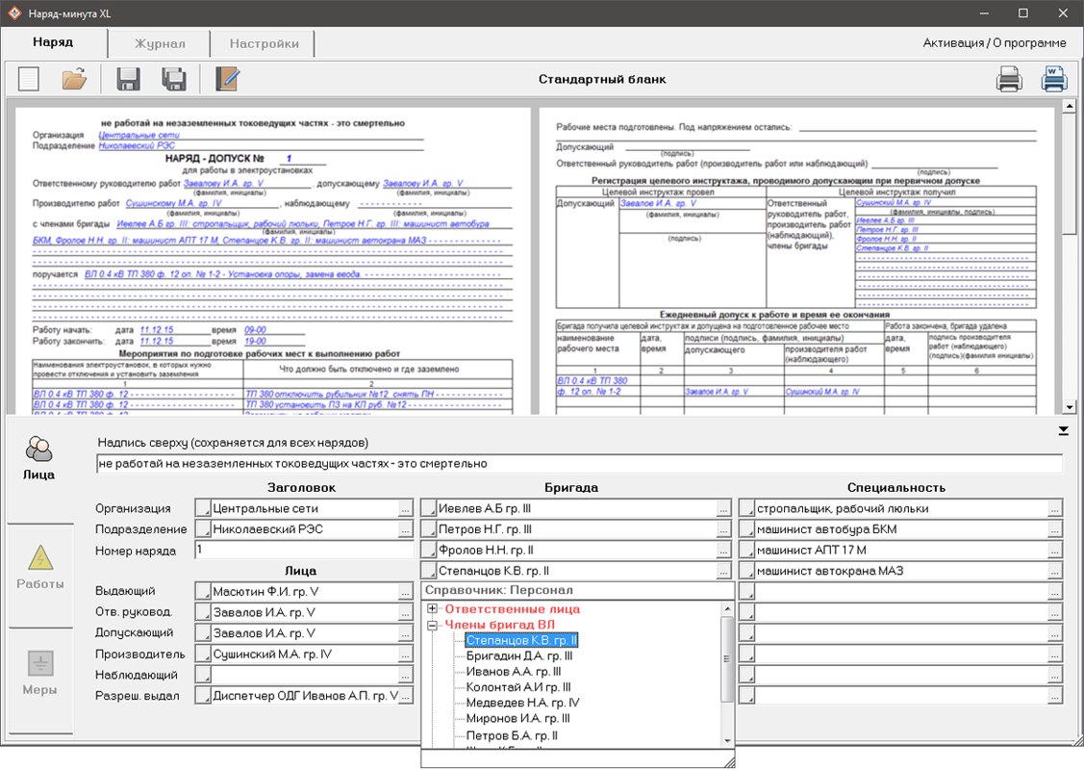Collapse the bottom panel with the arrow

click(1063, 430)
